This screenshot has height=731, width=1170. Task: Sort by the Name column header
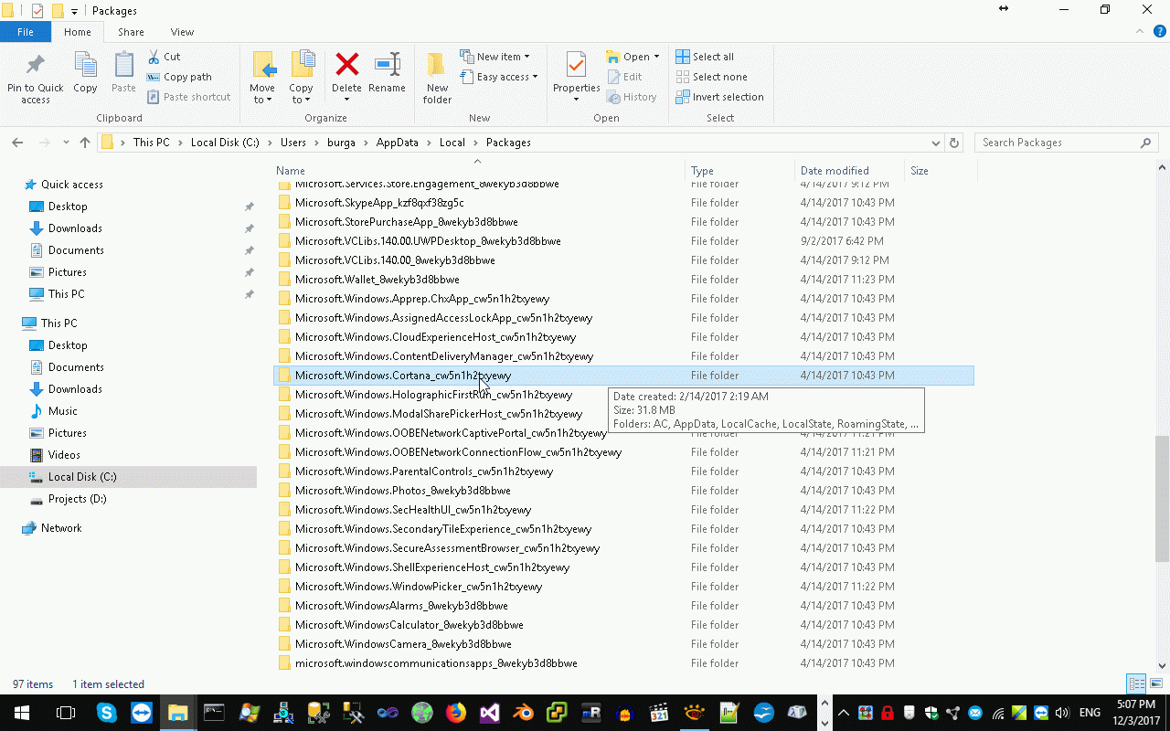coord(480,171)
